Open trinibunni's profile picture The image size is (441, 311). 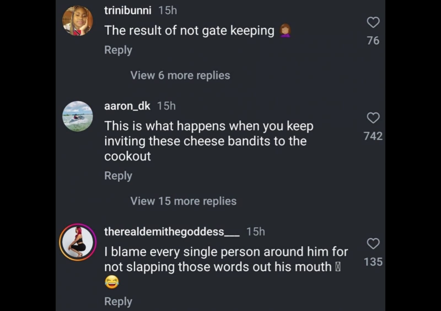(78, 21)
